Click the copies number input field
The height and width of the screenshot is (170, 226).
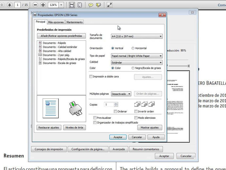[x=109, y=104]
